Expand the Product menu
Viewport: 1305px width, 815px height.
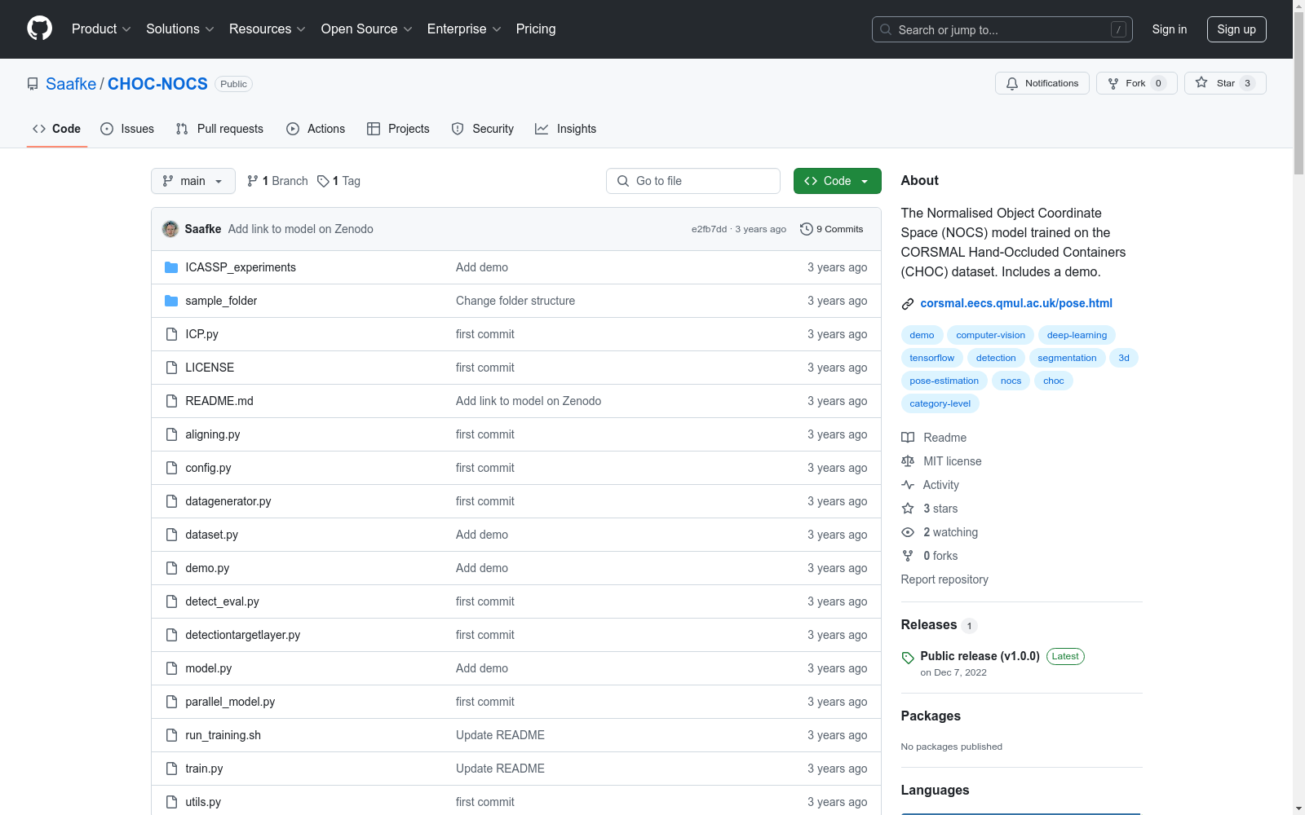(x=101, y=29)
